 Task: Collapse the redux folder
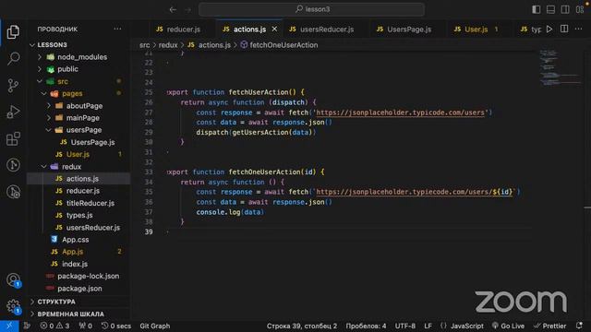[x=44, y=166]
